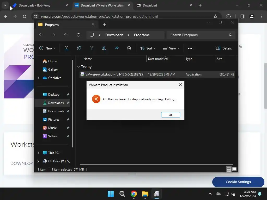Sort by the Size column header
The height and width of the screenshot is (200, 267).
tap(226, 59)
